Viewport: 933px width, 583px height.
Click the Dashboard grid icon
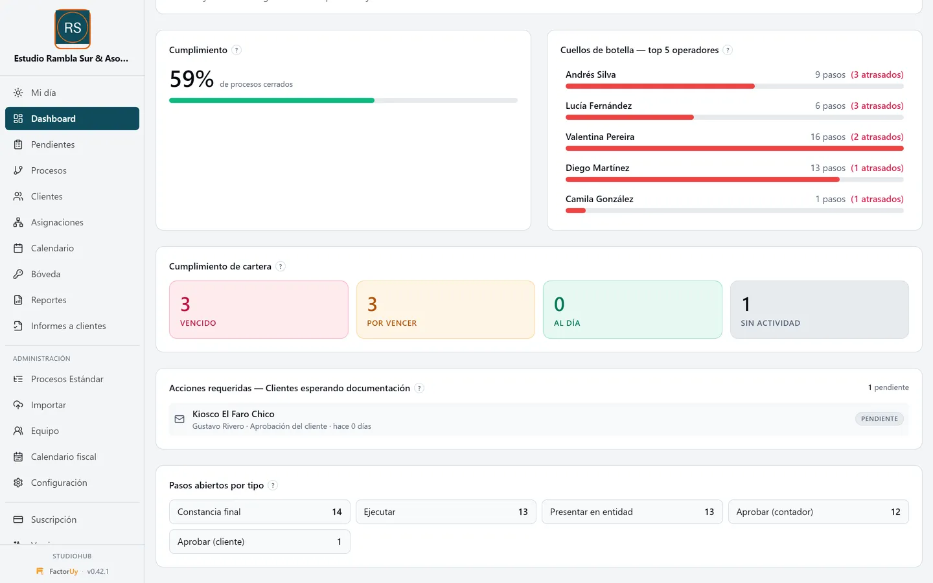[x=18, y=119]
